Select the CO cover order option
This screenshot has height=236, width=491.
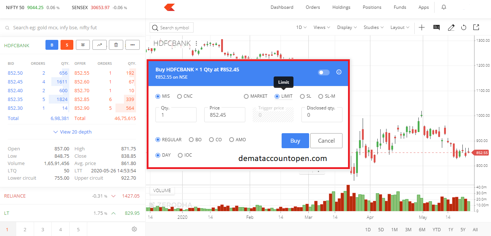click(x=215, y=139)
